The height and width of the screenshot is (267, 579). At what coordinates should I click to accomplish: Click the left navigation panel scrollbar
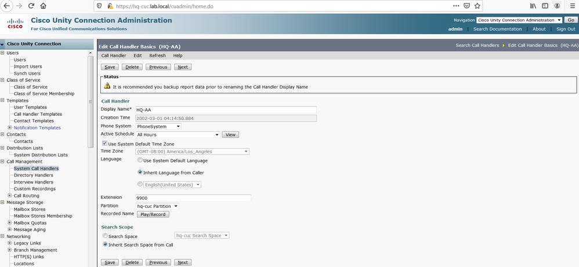[x=91, y=102]
